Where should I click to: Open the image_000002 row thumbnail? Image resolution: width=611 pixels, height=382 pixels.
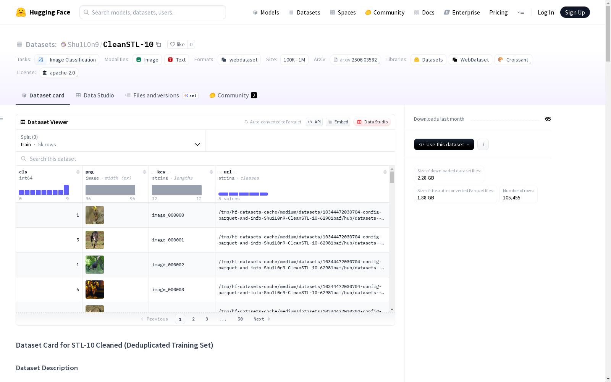click(x=95, y=265)
